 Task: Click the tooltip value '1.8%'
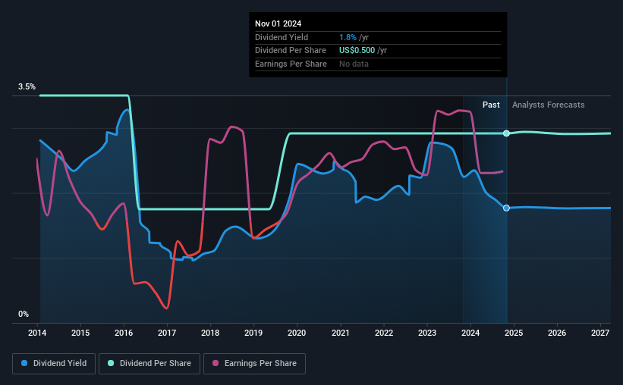(x=348, y=37)
